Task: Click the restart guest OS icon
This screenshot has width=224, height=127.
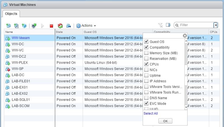Action: pos(60,26)
